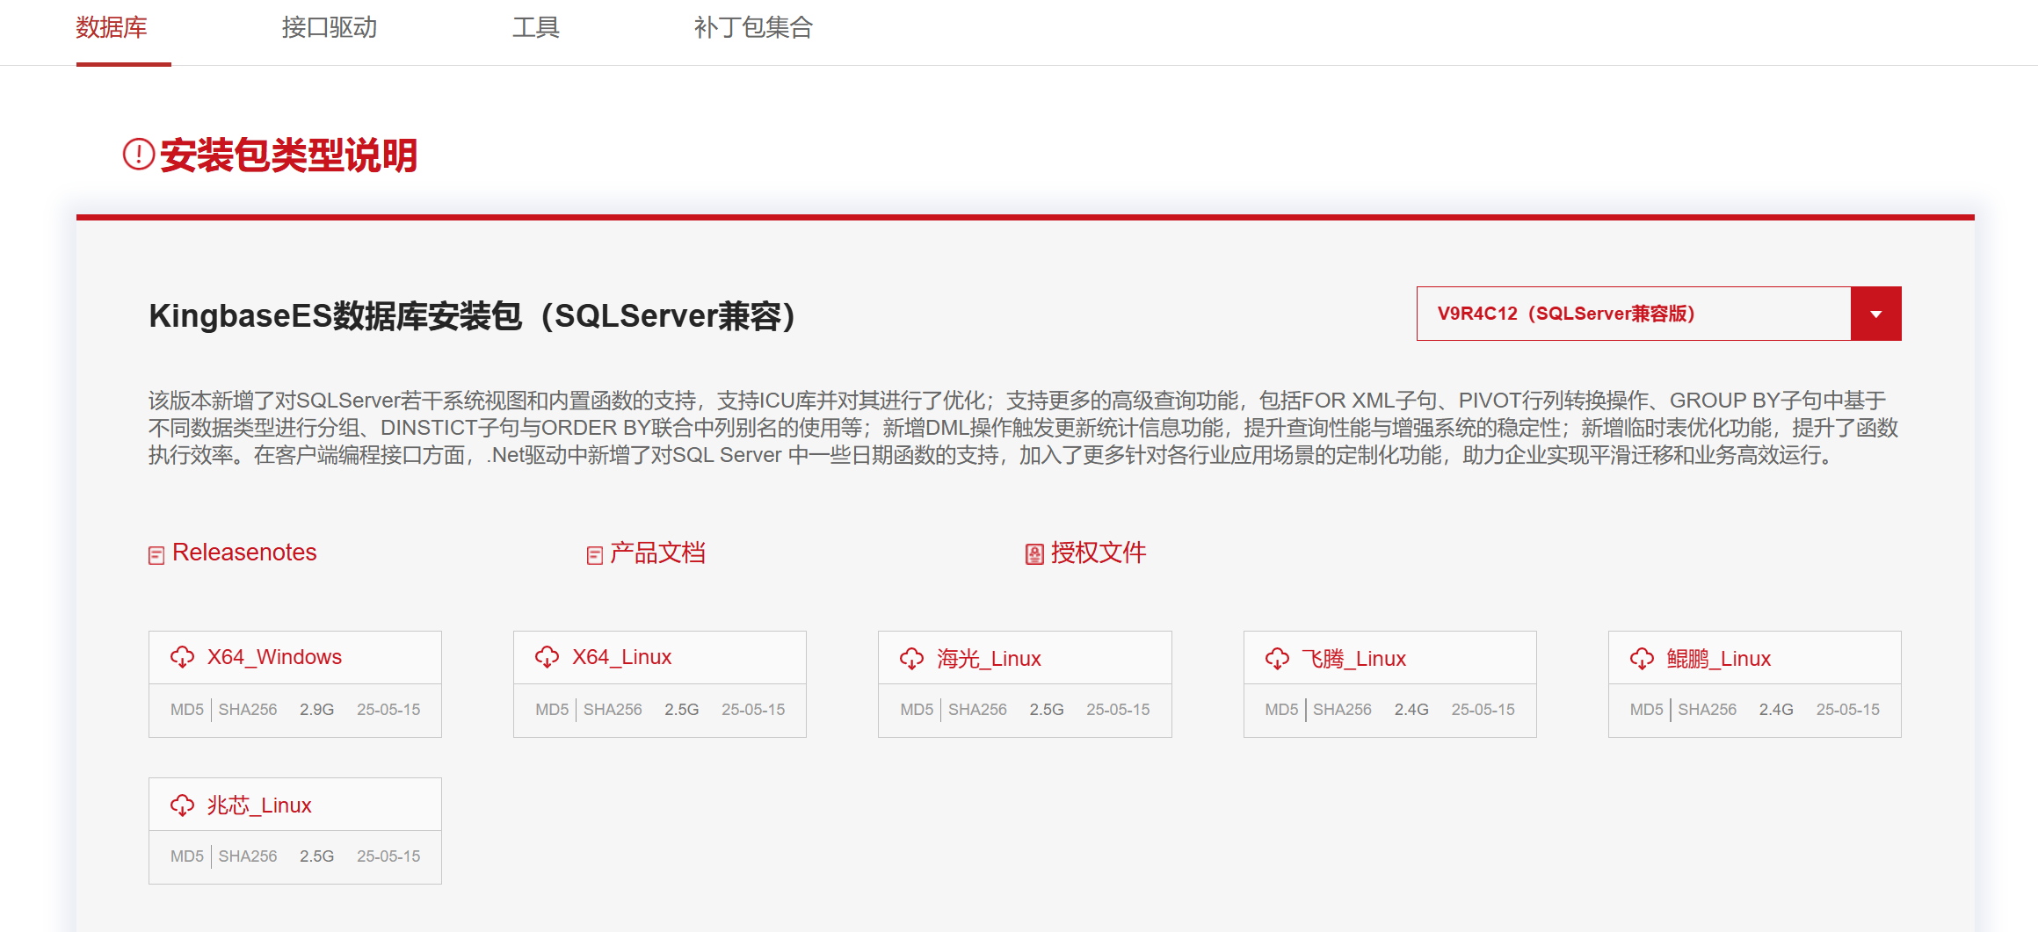2038x932 pixels.
Task: Open the Releasenotes link
Action: [244, 553]
